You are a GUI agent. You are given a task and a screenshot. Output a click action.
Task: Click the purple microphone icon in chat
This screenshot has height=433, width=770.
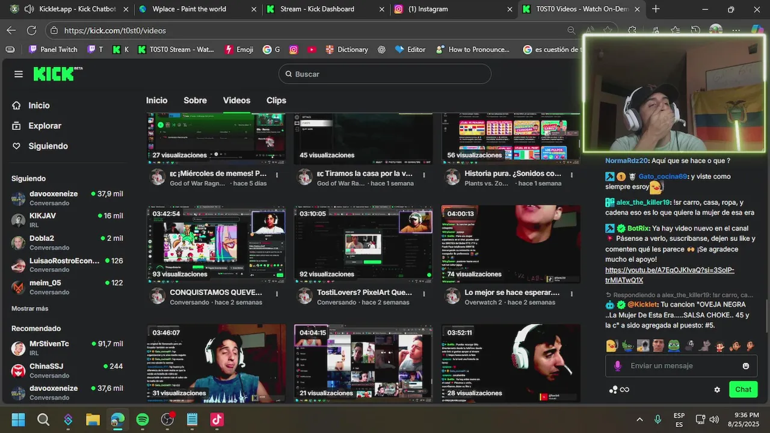tap(617, 366)
